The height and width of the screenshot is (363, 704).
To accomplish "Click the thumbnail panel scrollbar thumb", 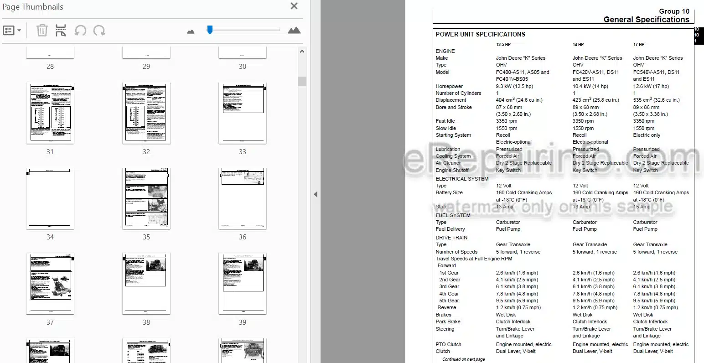I will pos(302,81).
